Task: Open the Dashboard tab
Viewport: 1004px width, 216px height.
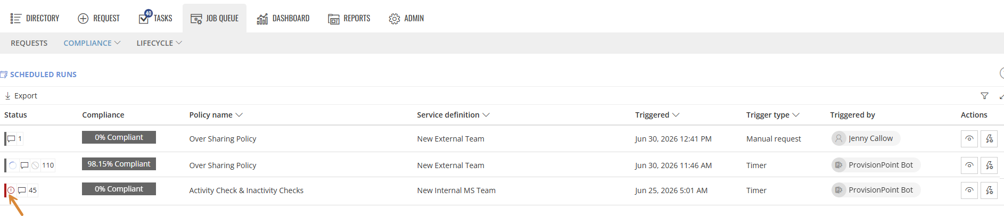Action: [x=283, y=19]
